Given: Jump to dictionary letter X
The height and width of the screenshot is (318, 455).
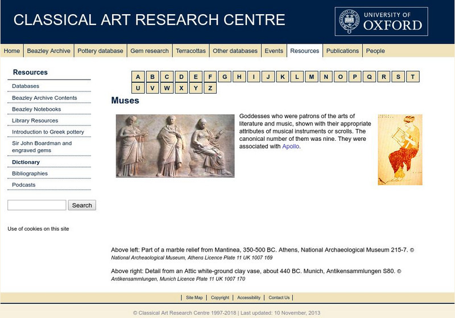Looking at the screenshot, I should 181,88.
